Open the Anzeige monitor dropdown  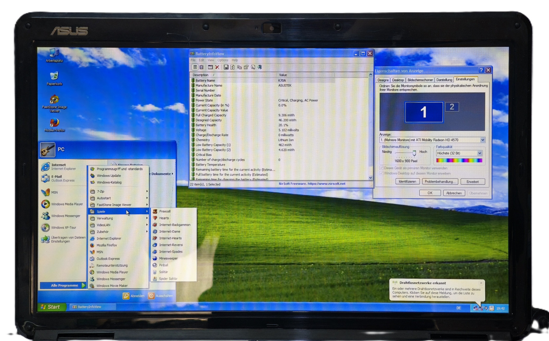(x=482, y=140)
